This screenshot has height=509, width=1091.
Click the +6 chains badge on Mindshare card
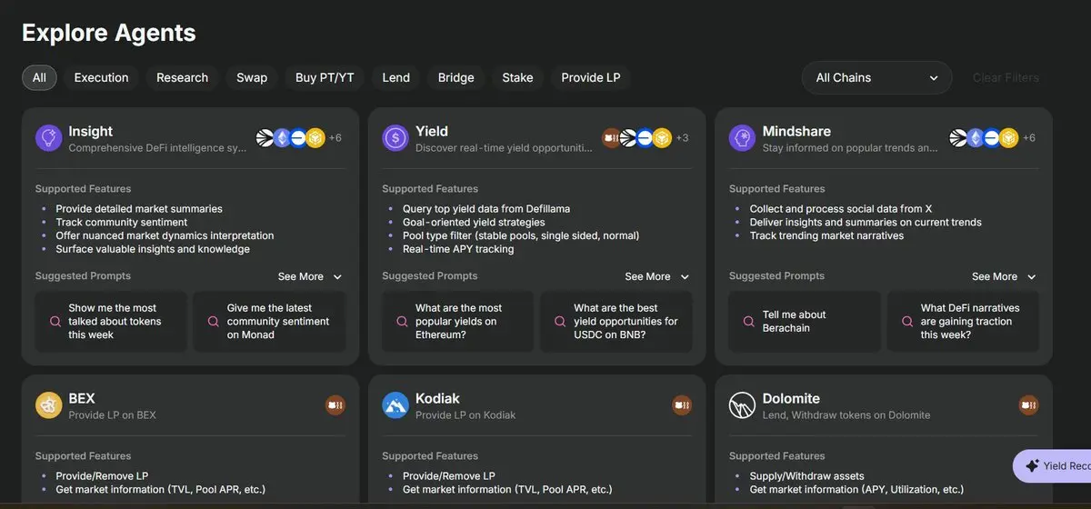pyautogui.click(x=1029, y=138)
